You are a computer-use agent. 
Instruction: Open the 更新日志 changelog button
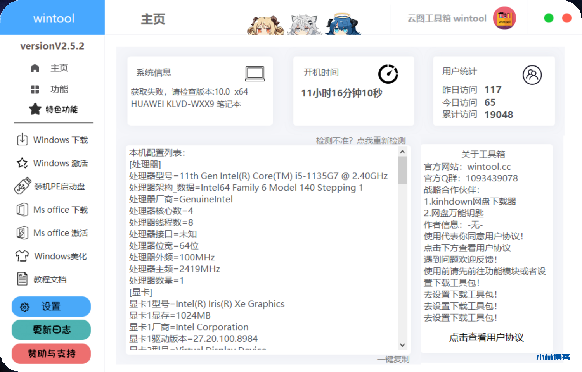click(51, 330)
